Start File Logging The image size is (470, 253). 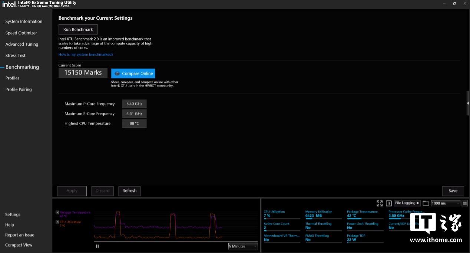click(x=407, y=203)
